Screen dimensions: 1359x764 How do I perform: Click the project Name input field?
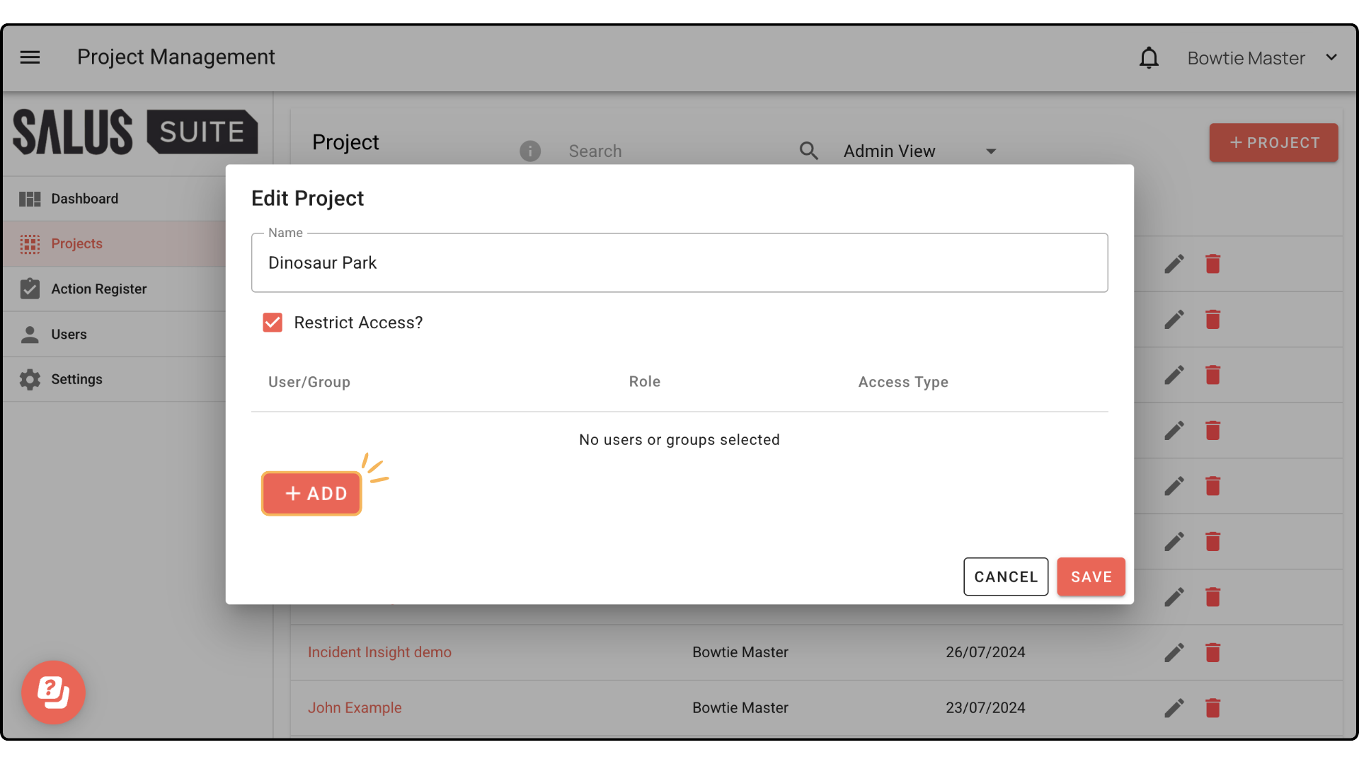(679, 262)
